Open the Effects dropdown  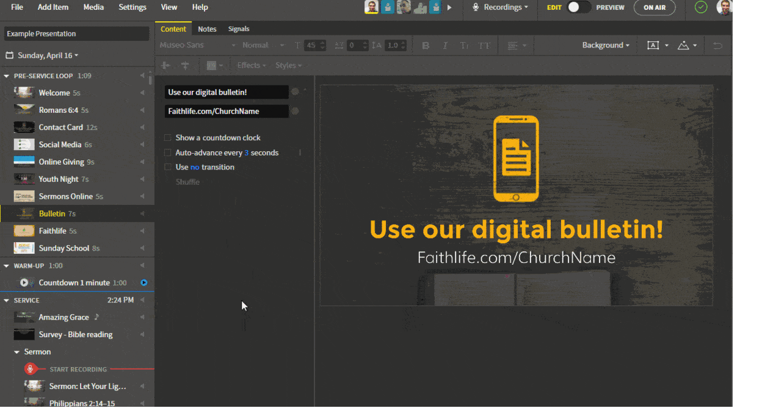pos(252,65)
